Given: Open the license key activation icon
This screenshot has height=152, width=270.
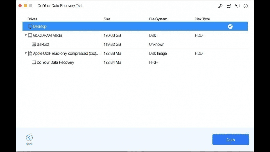Looking at the screenshot, I should click(220, 6).
